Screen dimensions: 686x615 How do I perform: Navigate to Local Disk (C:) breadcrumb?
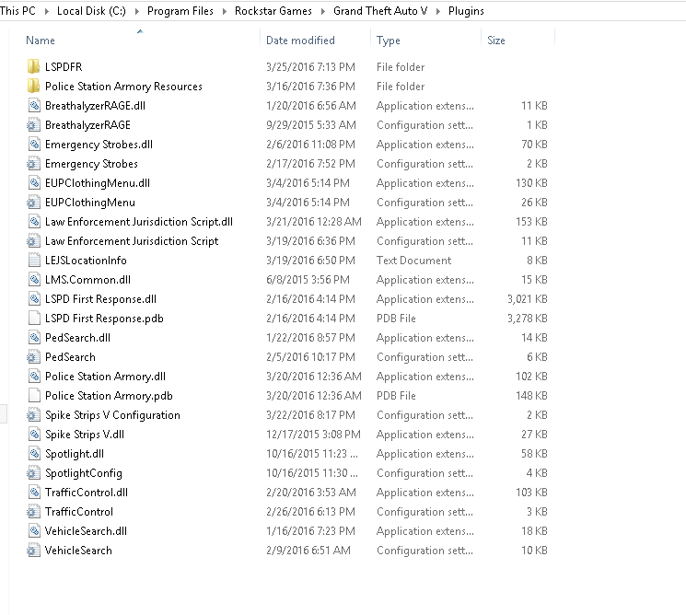pyautogui.click(x=91, y=11)
